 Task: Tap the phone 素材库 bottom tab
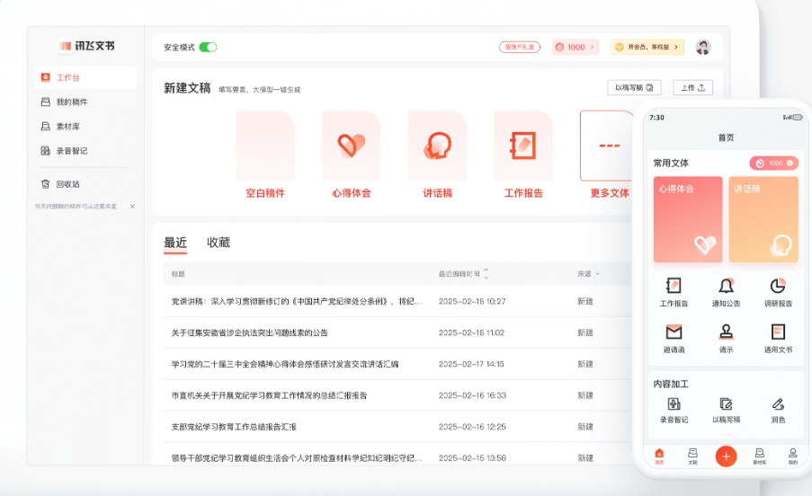tap(759, 456)
